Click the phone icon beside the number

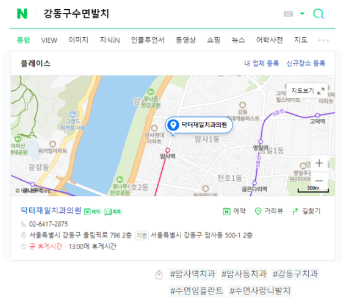click(x=23, y=224)
